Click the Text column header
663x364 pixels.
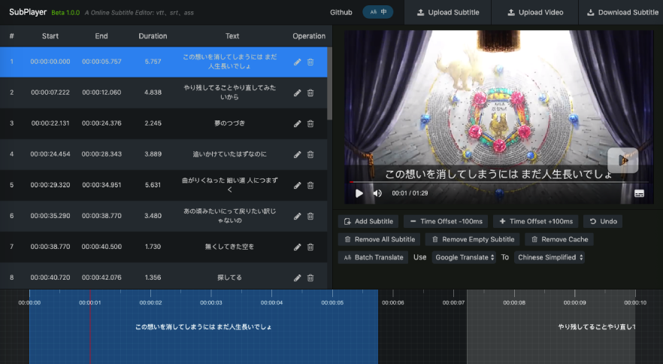click(x=232, y=36)
